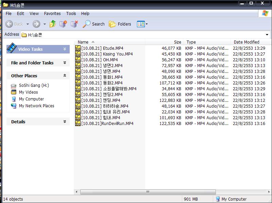Open the Address bar dropdown
This screenshot has width=272, height=203.
(x=267, y=35)
